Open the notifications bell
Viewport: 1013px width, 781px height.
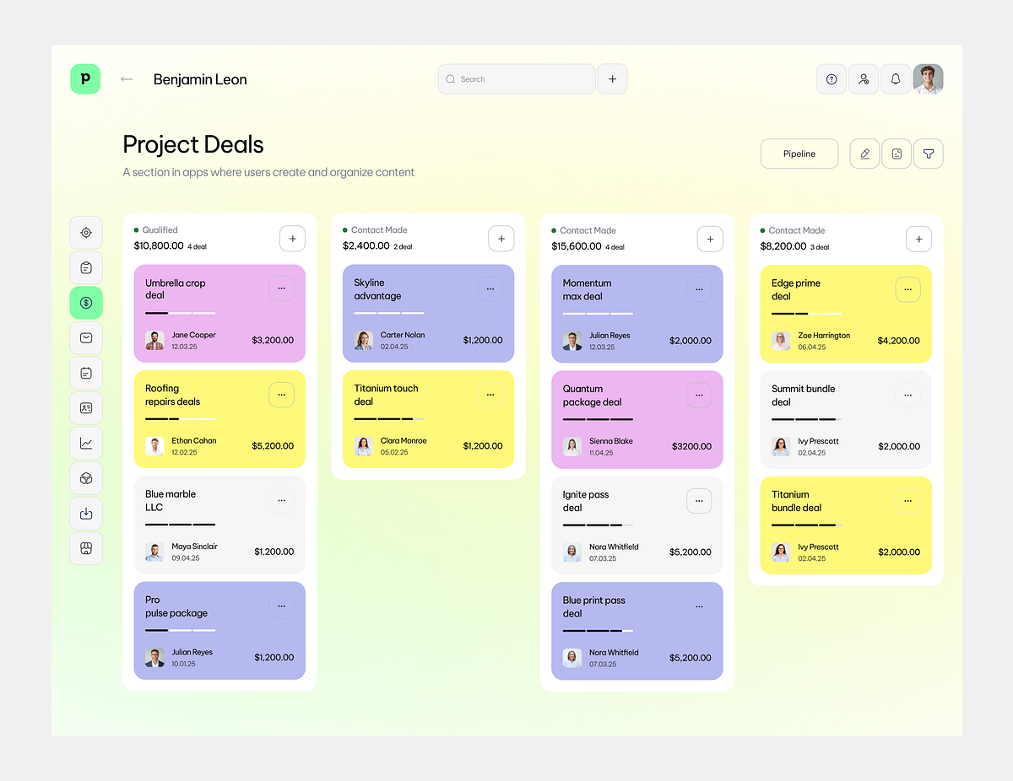(x=896, y=79)
